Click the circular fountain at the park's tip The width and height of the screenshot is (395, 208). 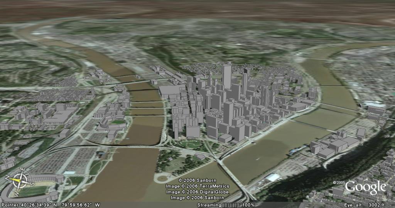[162, 178]
